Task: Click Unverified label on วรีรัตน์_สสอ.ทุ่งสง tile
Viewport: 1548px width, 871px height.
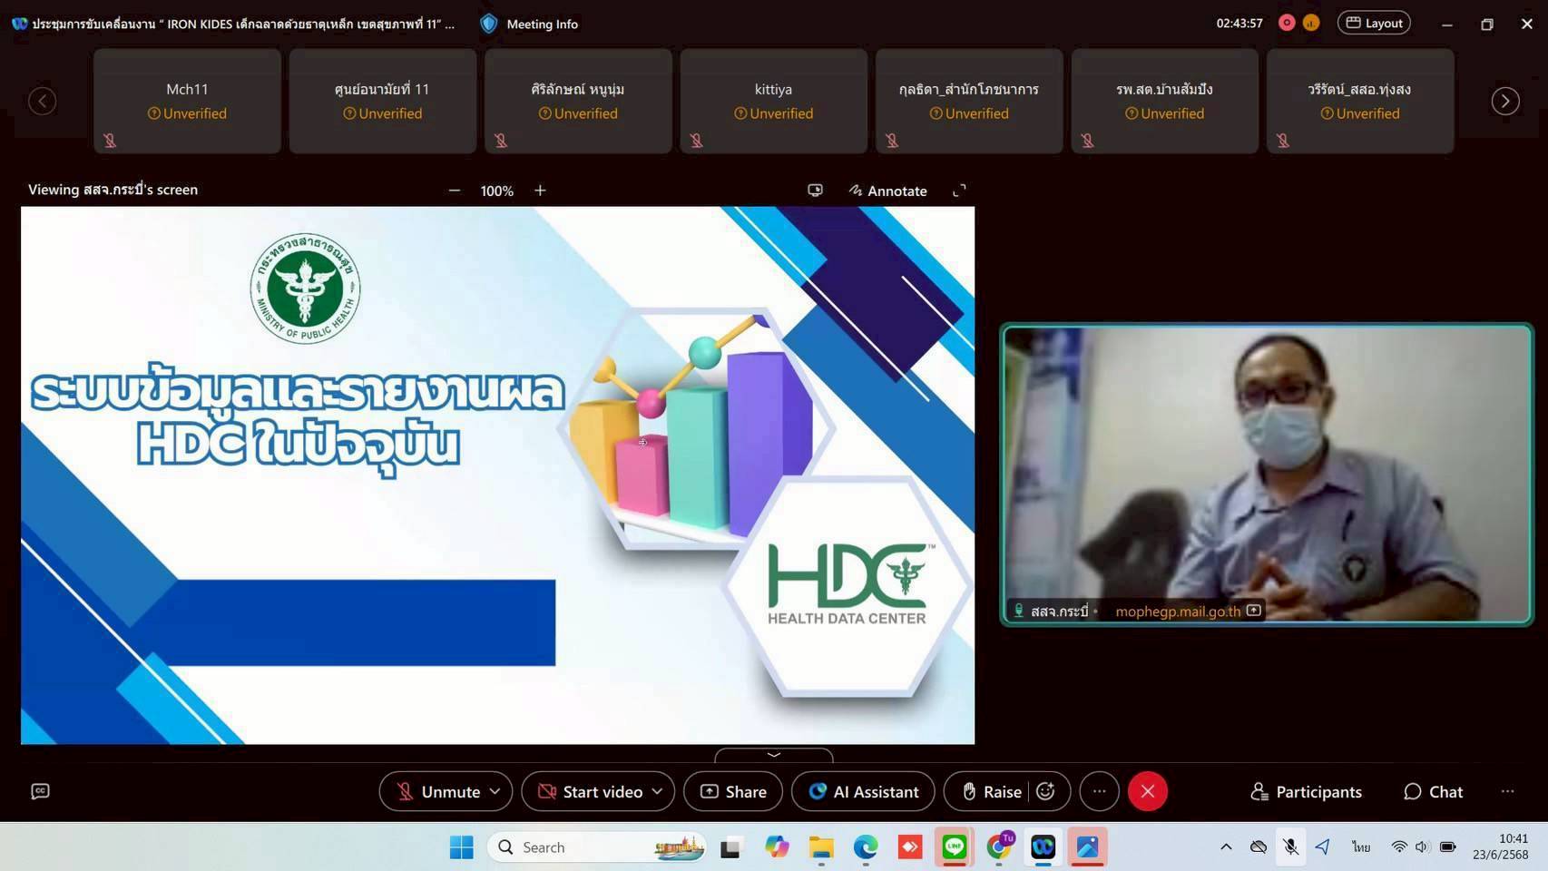Action: [x=1359, y=113]
